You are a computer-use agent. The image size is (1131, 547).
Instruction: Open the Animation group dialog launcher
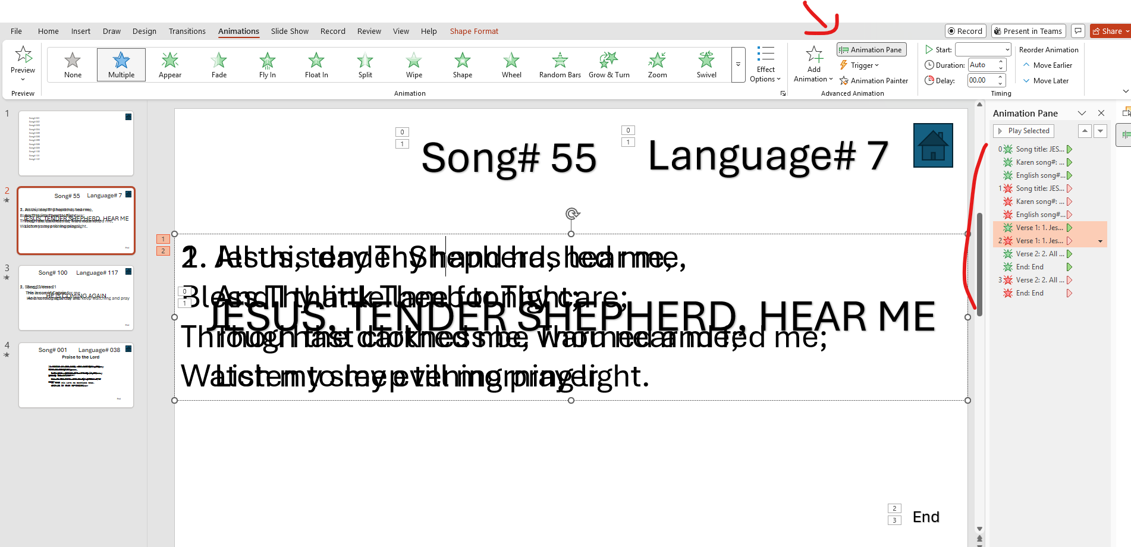pos(783,93)
